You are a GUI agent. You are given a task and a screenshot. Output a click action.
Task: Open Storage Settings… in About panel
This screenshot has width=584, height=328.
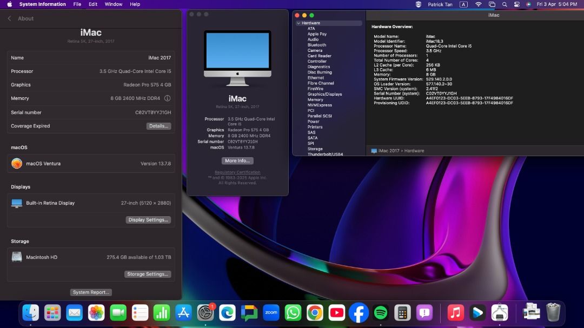tap(148, 274)
